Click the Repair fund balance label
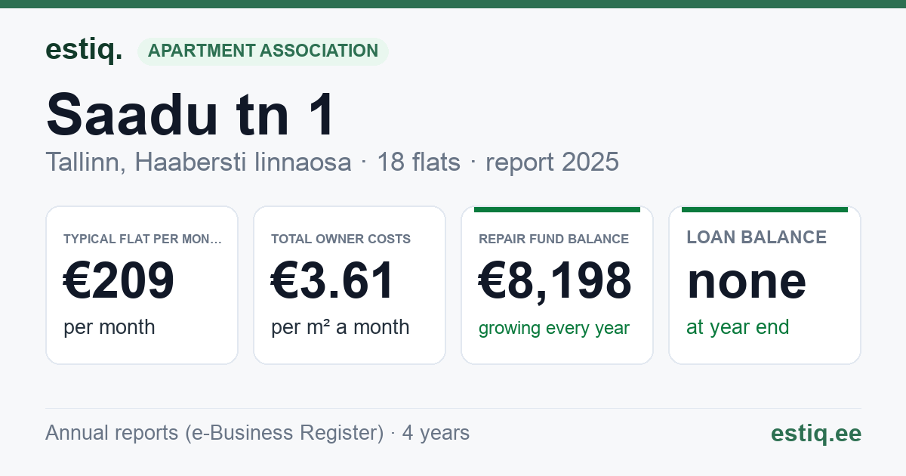The width and height of the screenshot is (906, 476). (554, 239)
